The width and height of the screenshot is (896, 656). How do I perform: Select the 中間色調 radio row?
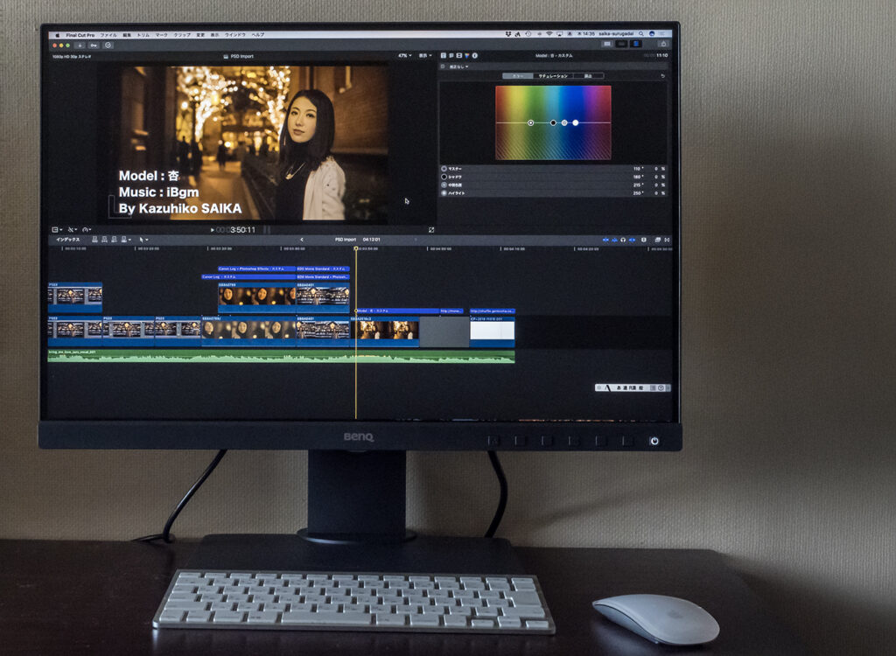click(553, 185)
